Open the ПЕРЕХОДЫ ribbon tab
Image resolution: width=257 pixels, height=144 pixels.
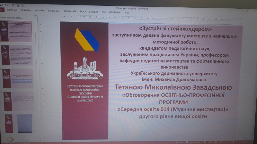coord(54,11)
